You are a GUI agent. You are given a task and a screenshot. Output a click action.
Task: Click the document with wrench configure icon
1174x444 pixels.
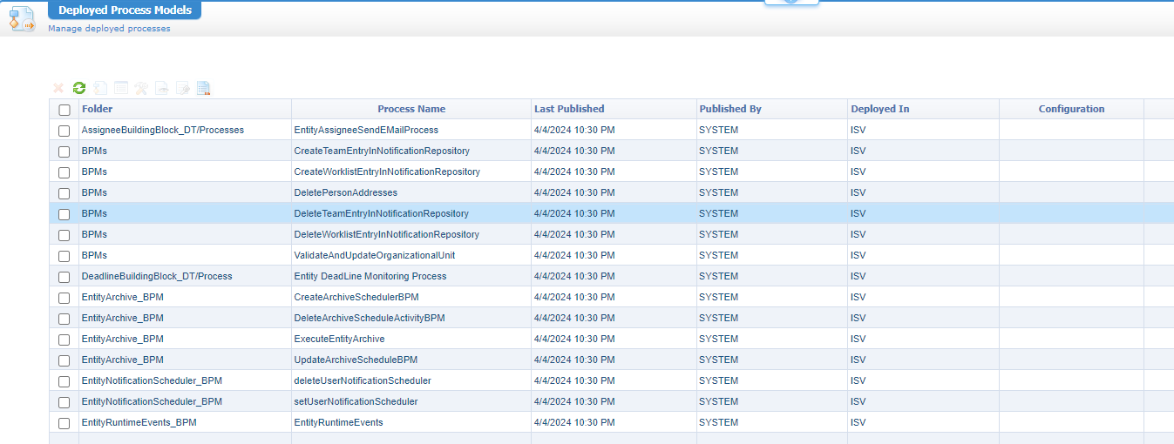click(183, 88)
